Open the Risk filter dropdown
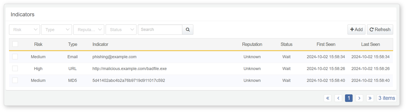This screenshot has width=406, height=112. point(24,30)
